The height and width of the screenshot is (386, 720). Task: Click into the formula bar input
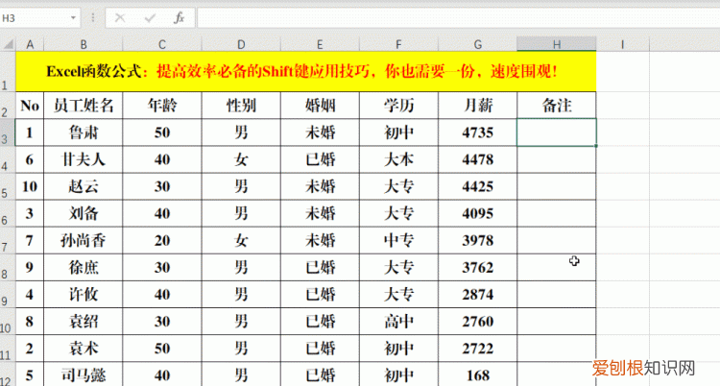tap(458, 18)
